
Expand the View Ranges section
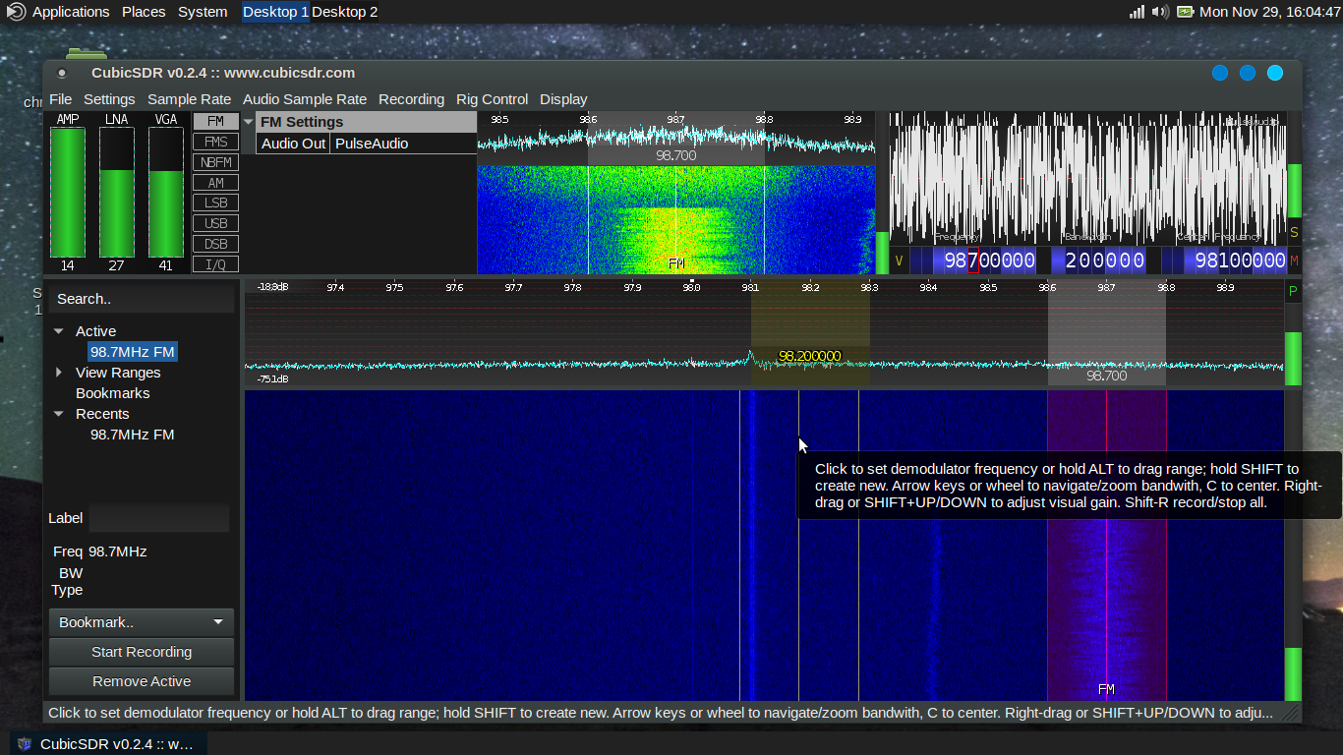(58, 373)
